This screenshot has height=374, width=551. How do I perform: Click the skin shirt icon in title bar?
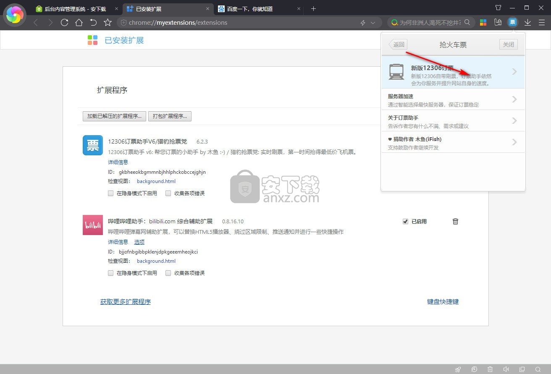coord(498,8)
